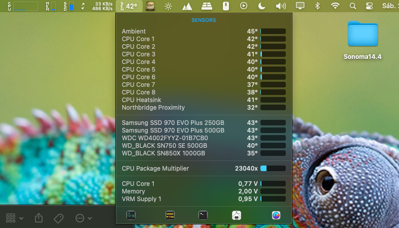
Task: Select the VRM Supply 1 voltage row
Action: tap(204, 199)
